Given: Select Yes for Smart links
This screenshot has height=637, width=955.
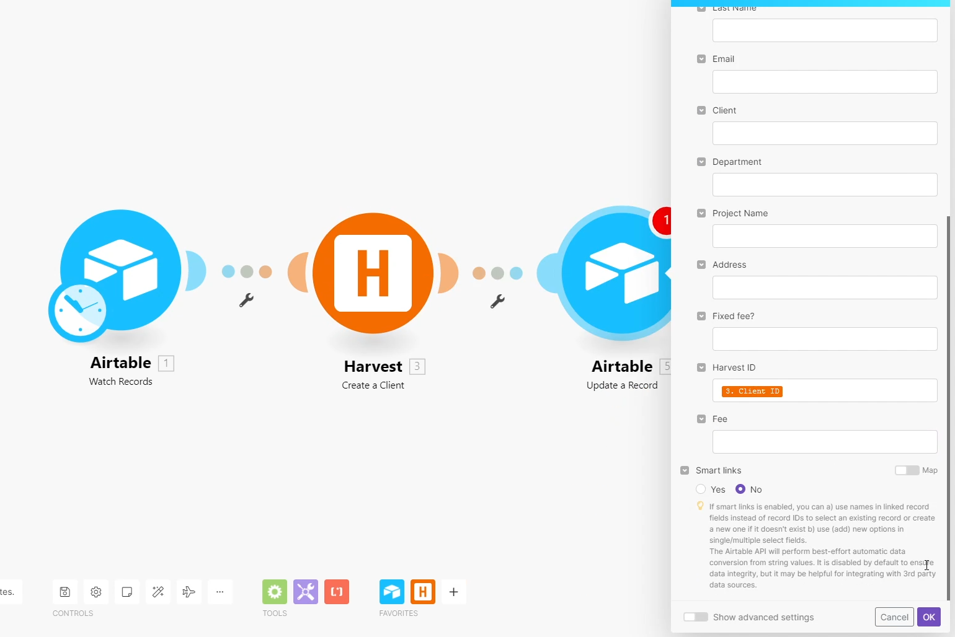Looking at the screenshot, I should click(x=701, y=489).
